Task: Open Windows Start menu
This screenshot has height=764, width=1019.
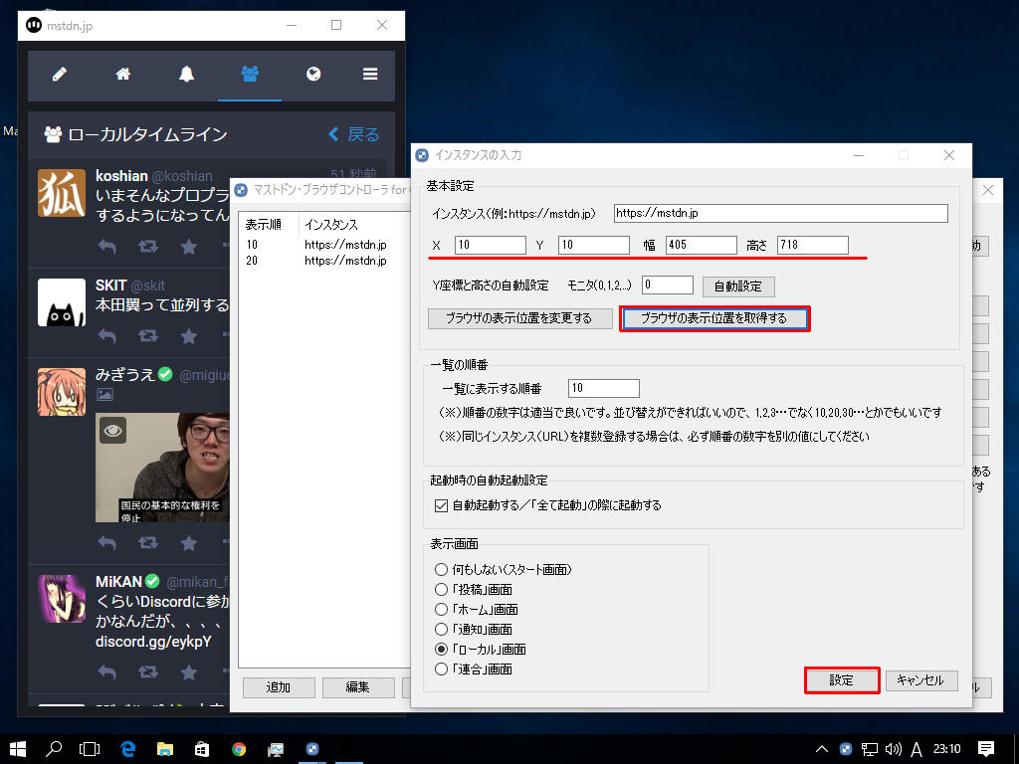Action: tap(18, 749)
